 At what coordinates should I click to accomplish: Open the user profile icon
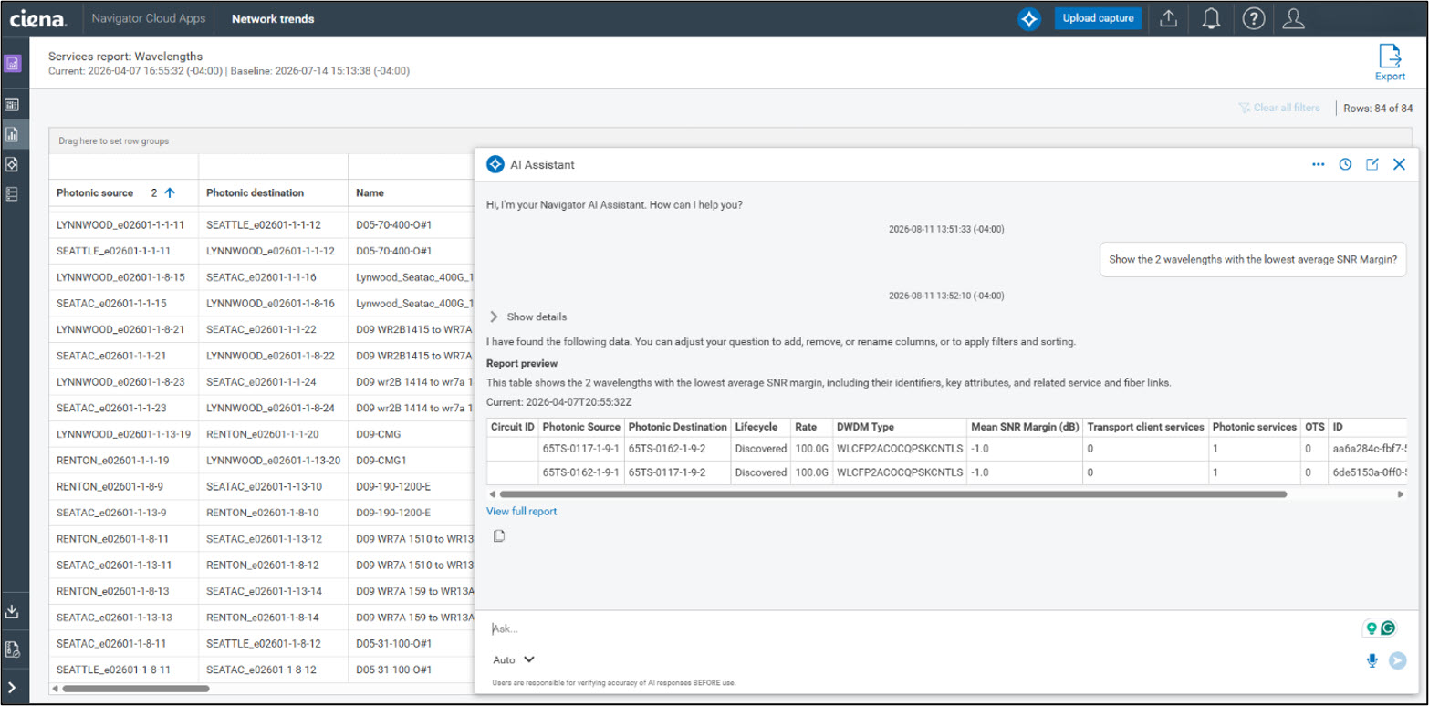tap(1293, 18)
